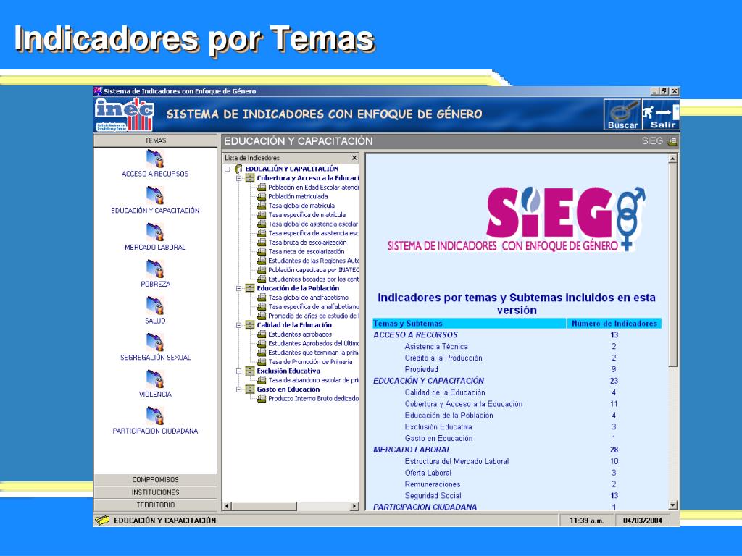The image size is (742, 556).
Task: Select the ACCESO A RECURSOS theme icon
Action: 155,159
